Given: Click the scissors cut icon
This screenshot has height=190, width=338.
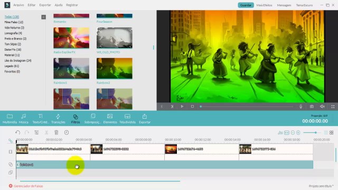Looking at the screenshot, I should tap(46, 132).
